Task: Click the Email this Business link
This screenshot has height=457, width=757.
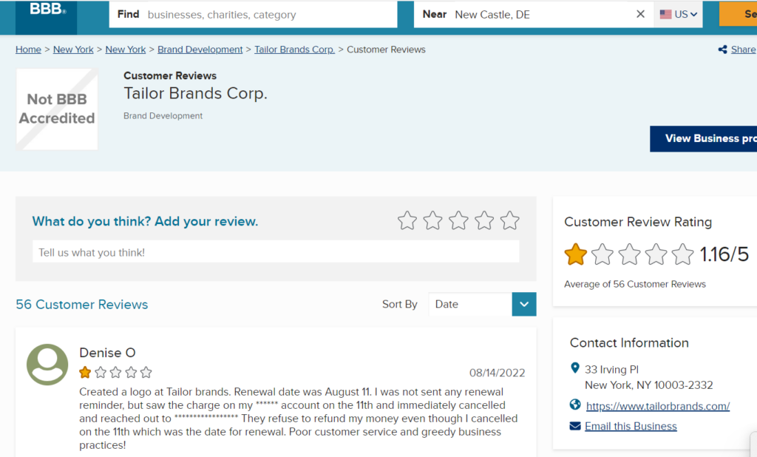Action: [x=631, y=426]
